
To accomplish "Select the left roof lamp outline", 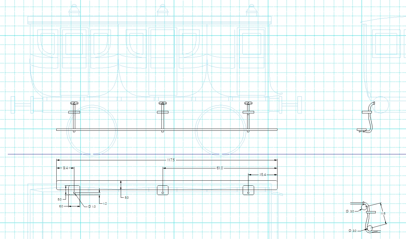I will point(74,10).
